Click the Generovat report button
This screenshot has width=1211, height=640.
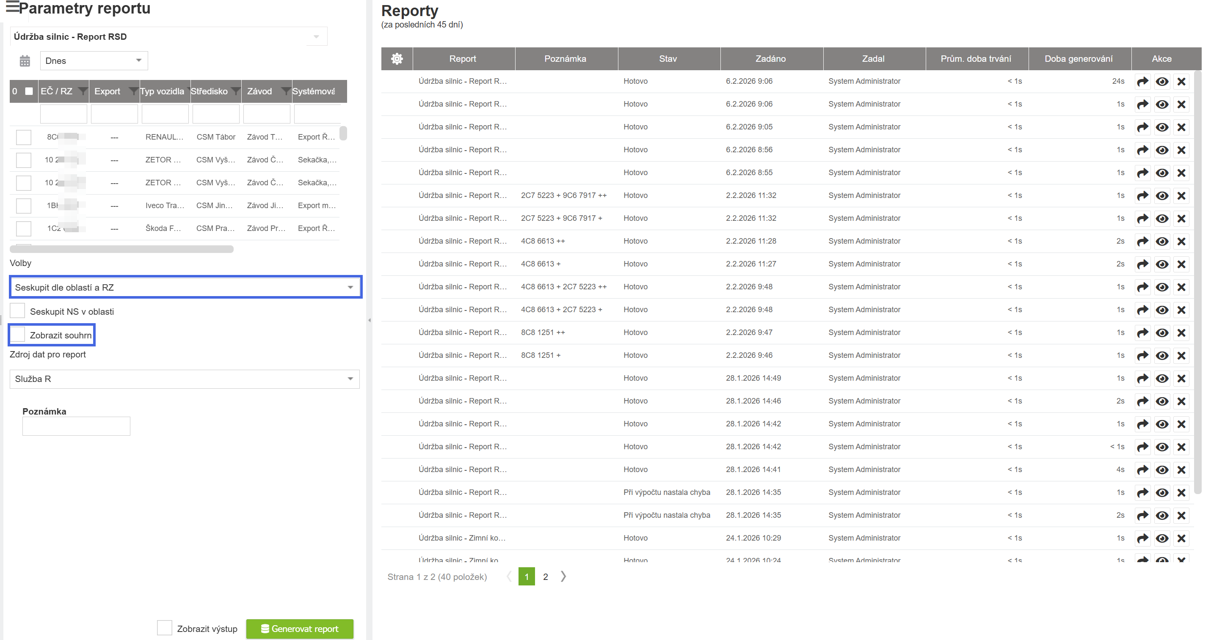(299, 629)
